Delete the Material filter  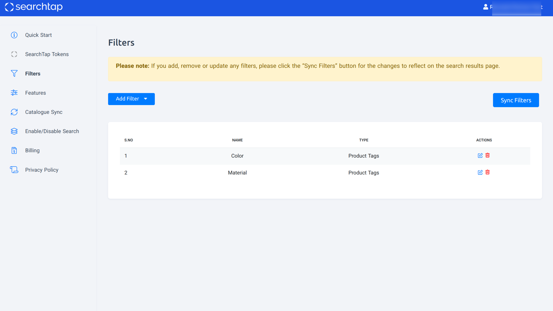click(488, 172)
